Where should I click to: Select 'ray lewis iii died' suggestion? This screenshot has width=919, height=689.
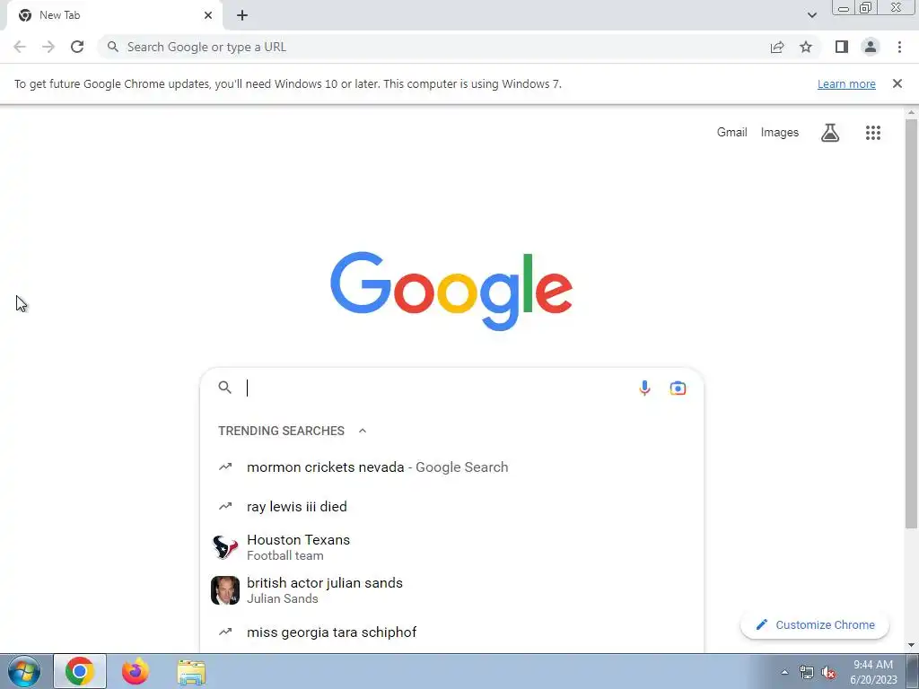point(451,506)
